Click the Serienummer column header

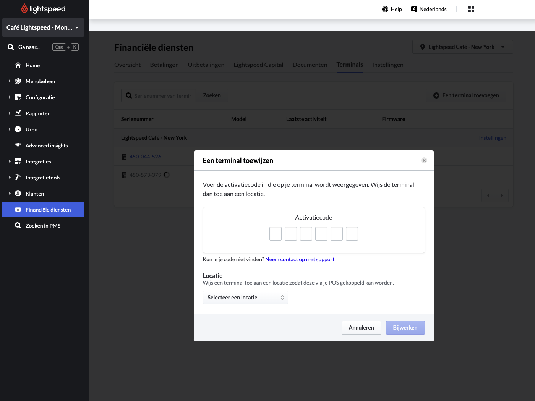[x=137, y=119]
